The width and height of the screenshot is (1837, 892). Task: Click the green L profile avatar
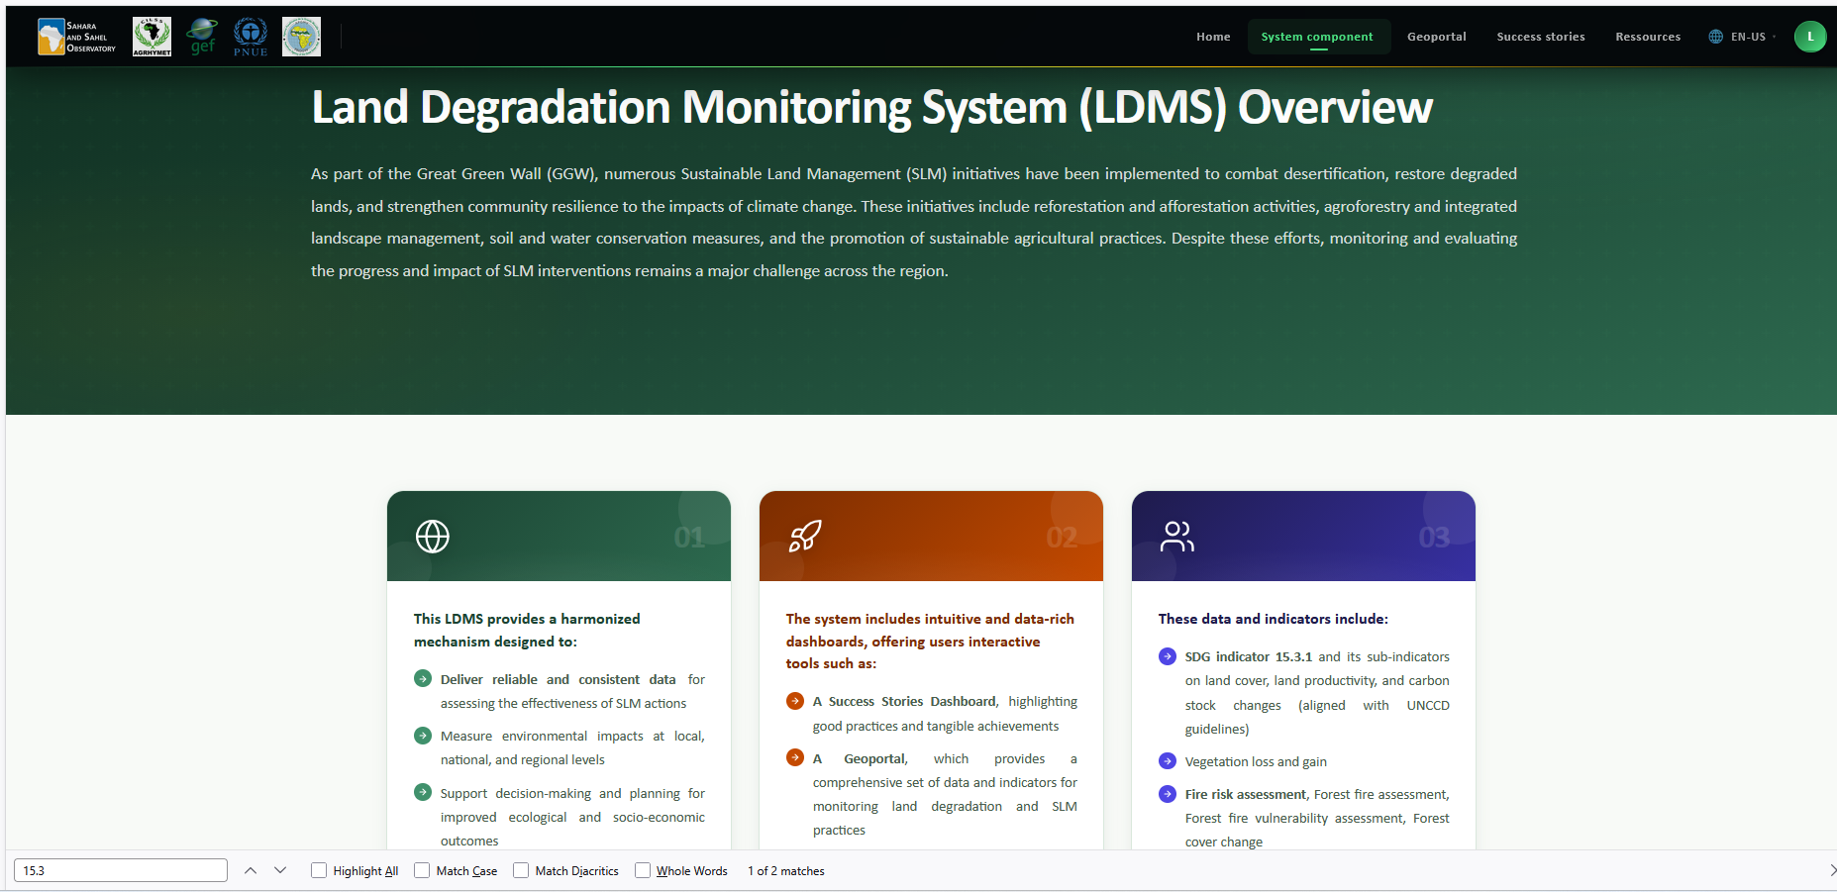1809,36
